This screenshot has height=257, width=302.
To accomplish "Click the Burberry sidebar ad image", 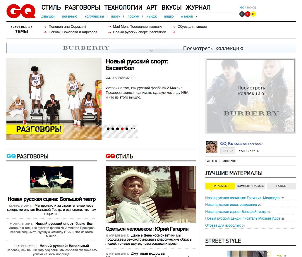I will tap(251, 96).
